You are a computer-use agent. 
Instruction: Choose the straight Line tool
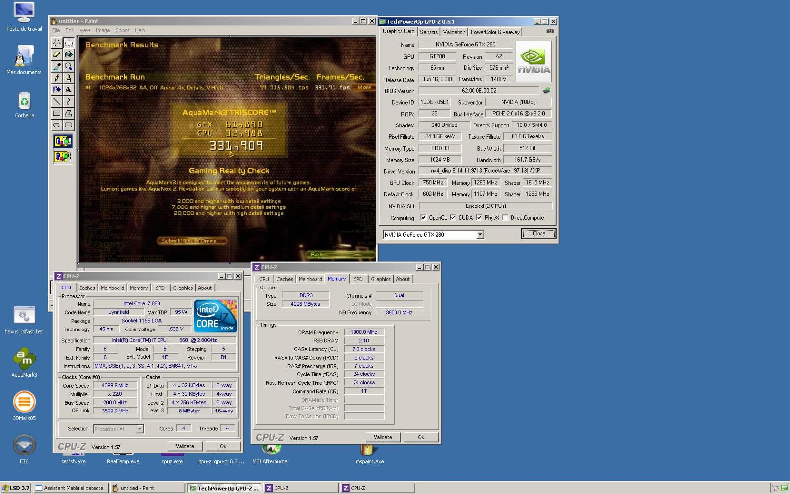pos(57,101)
